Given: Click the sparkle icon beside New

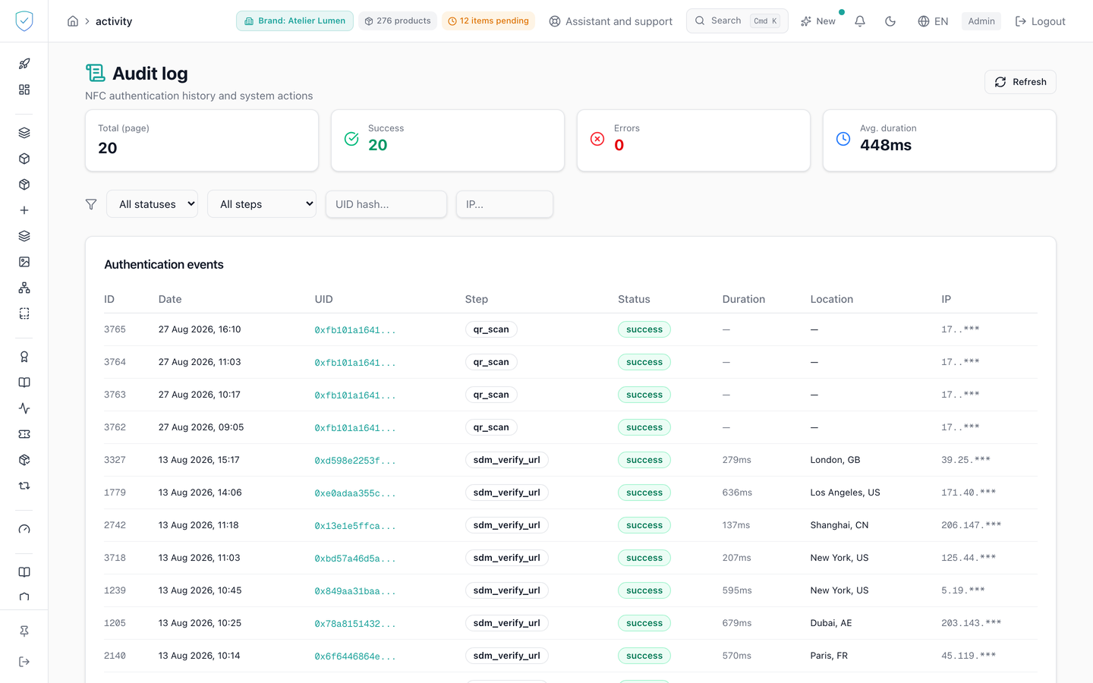Looking at the screenshot, I should coord(806,21).
